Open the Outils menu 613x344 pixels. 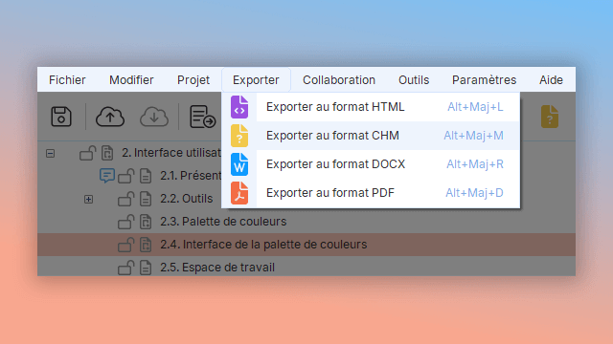point(414,80)
